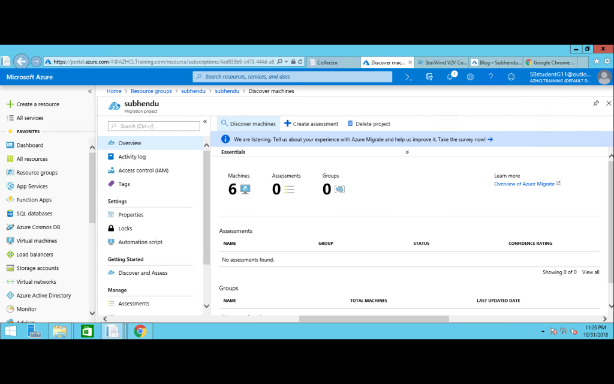The image size is (614, 384).
Task: Click the survey banner arrow
Action: pyautogui.click(x=490, y=139)
